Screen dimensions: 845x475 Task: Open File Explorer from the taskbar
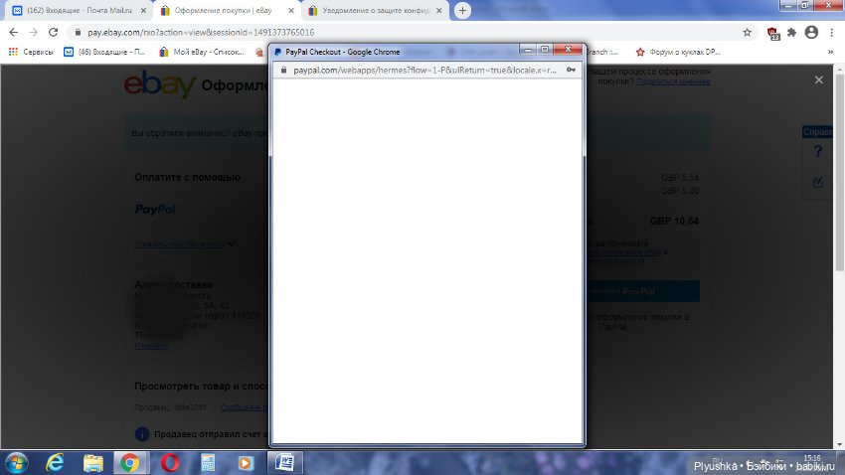93,463
